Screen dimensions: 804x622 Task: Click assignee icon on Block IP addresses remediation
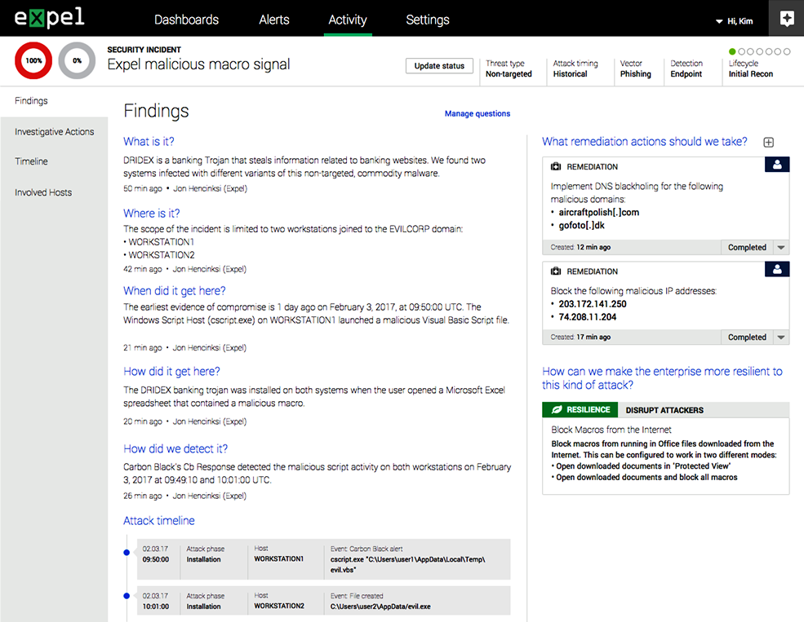[777, 269]
